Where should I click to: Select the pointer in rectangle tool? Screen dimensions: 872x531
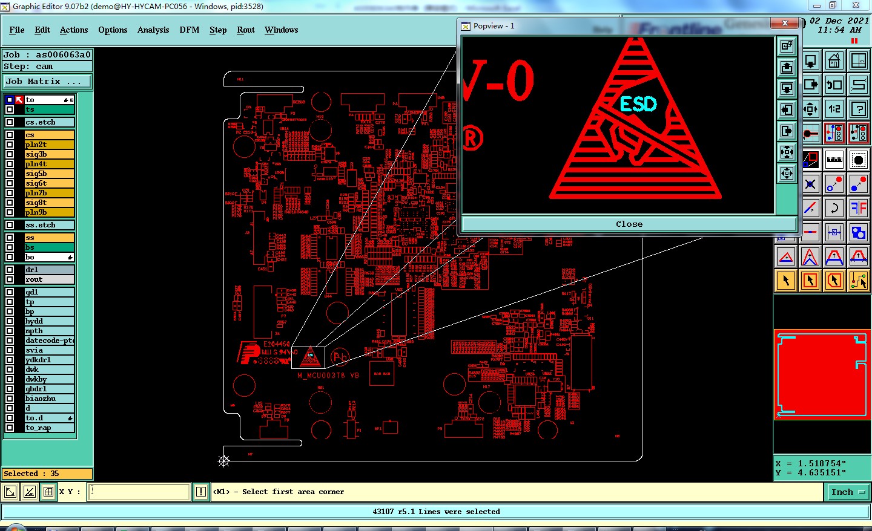point(810,281)
